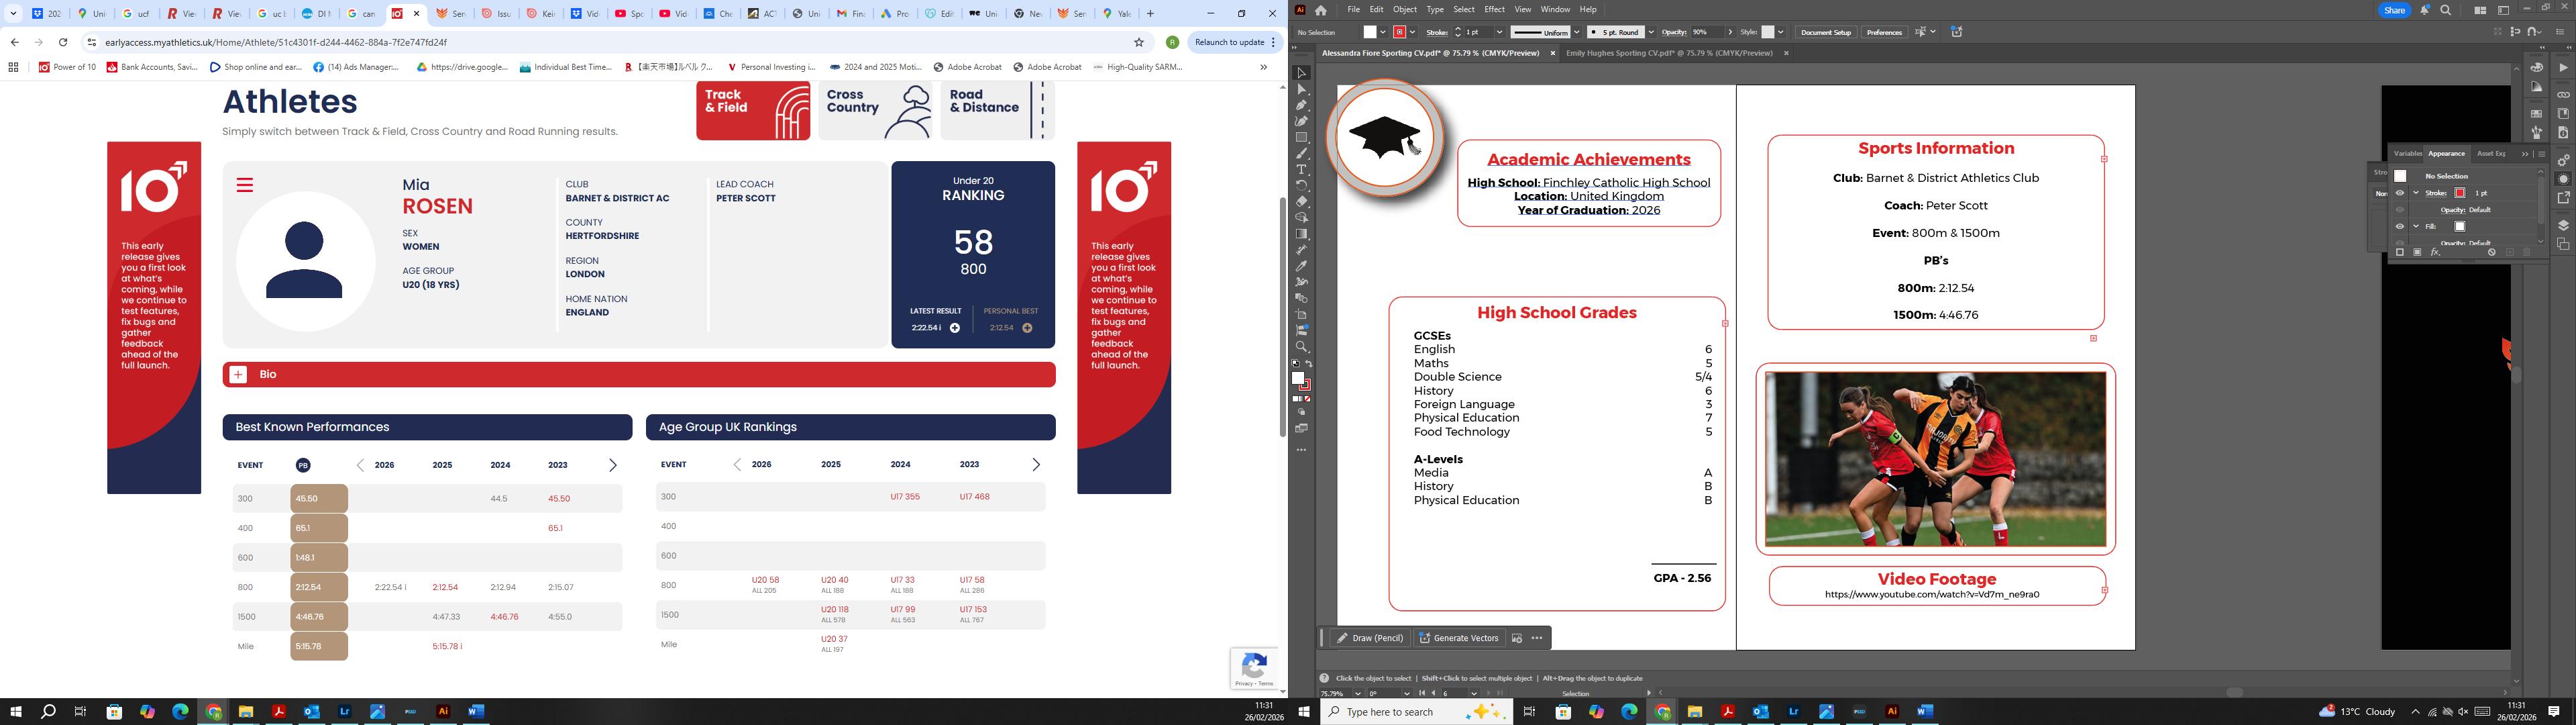Select the Type tool in toolbar
This screenshot has width=2576, height=725.
point(1301,169)
